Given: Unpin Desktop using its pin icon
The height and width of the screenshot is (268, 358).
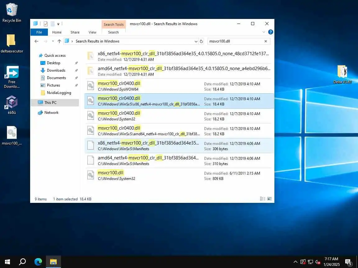Looking at the screenshot, I should (x=76, y=63).
